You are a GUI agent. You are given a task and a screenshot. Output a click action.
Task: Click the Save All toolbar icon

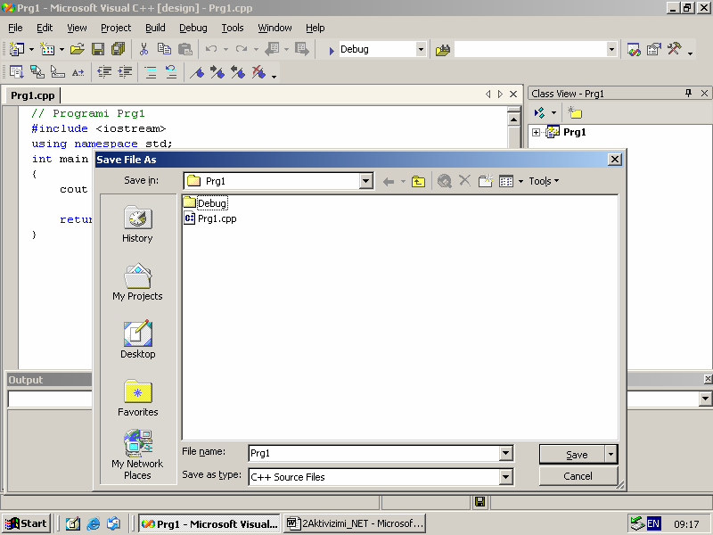tap(118, 49)
